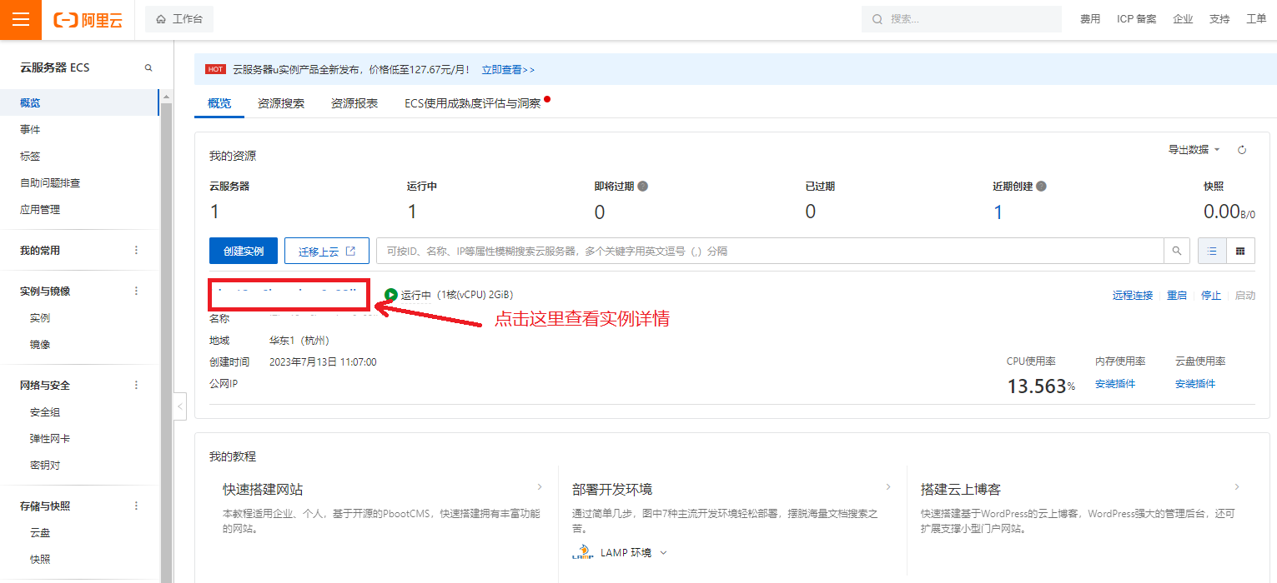
Task: Switch to list view of instances
Action: [x=1212, y=251]
